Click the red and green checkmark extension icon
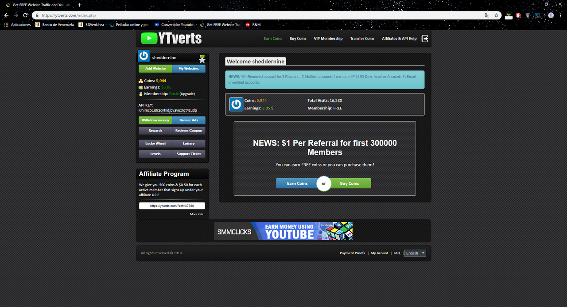Screen dimensions: 567x307 (509, 15)
